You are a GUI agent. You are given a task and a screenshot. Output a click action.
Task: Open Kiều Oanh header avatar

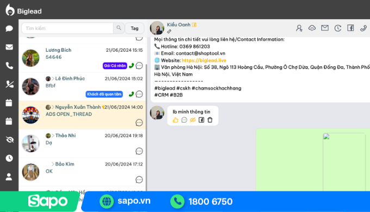pos(157,28)
